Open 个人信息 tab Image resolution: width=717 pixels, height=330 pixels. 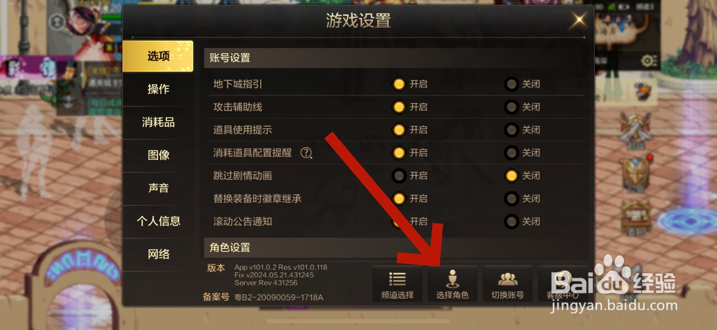click(158, 221)
